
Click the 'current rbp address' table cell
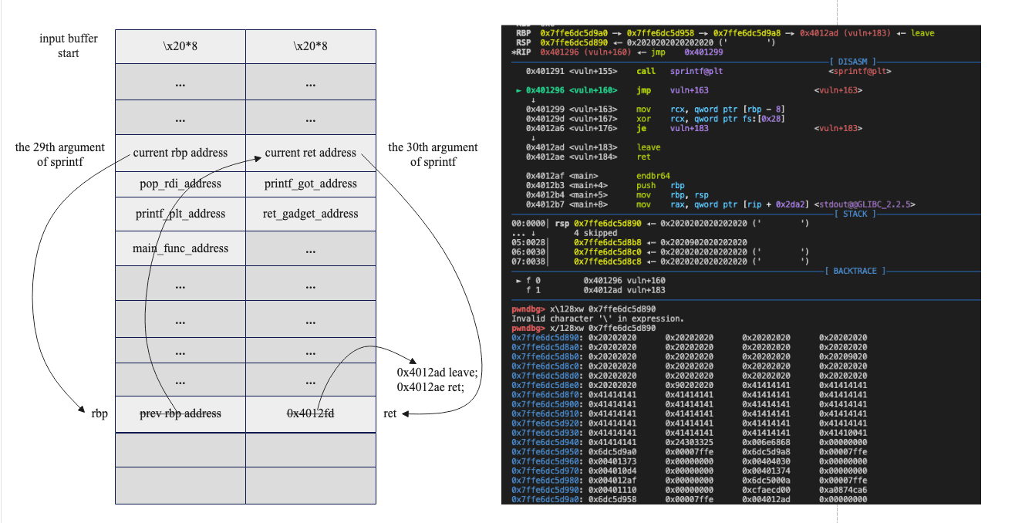click(180, 153)
